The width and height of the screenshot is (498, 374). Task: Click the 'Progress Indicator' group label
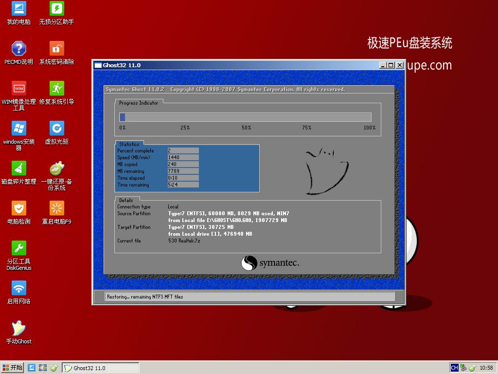[x=139, y=103]
